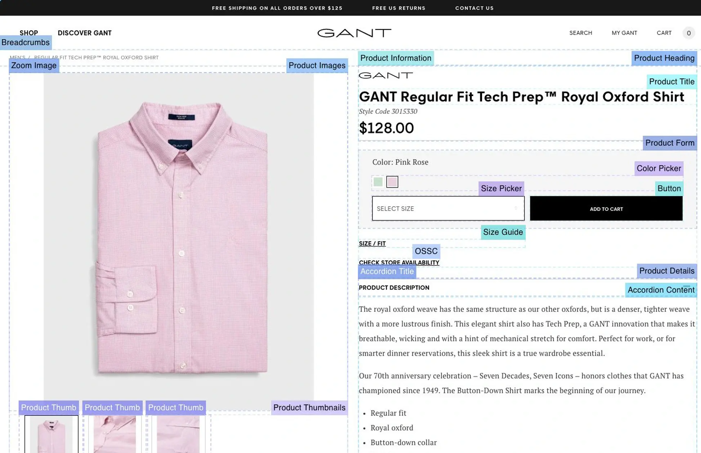Click Check Store Availability link
The image size is (701, 453).
(399, 263)
